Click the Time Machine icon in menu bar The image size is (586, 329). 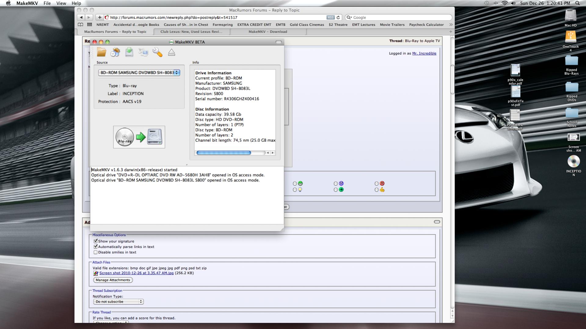[x=486, y=3]
